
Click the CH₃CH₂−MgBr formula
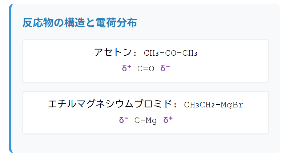214,105
